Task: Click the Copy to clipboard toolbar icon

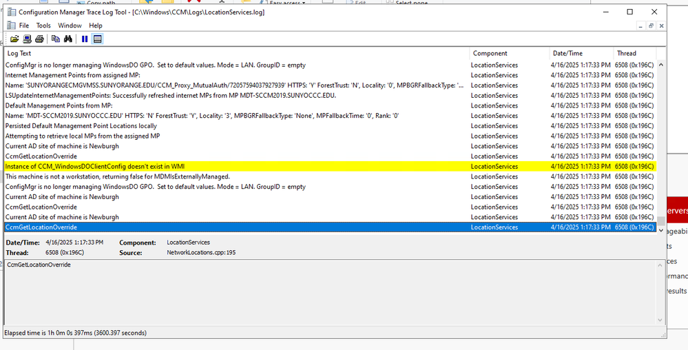Action: (x=56, y=39)
